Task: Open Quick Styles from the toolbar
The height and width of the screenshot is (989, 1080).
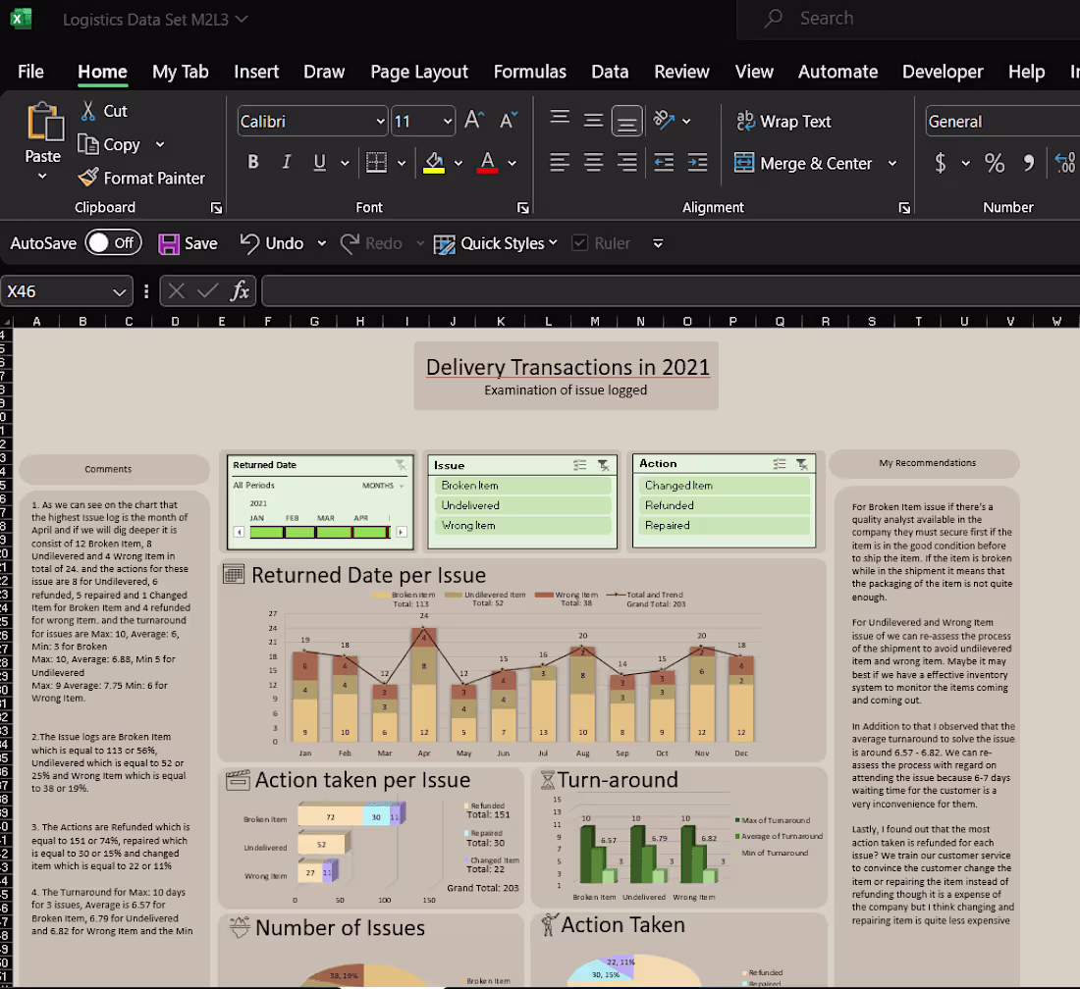Action: click(495, 242)
